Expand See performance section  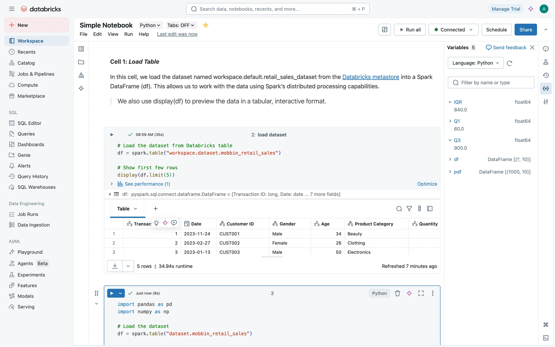[112, 184]
